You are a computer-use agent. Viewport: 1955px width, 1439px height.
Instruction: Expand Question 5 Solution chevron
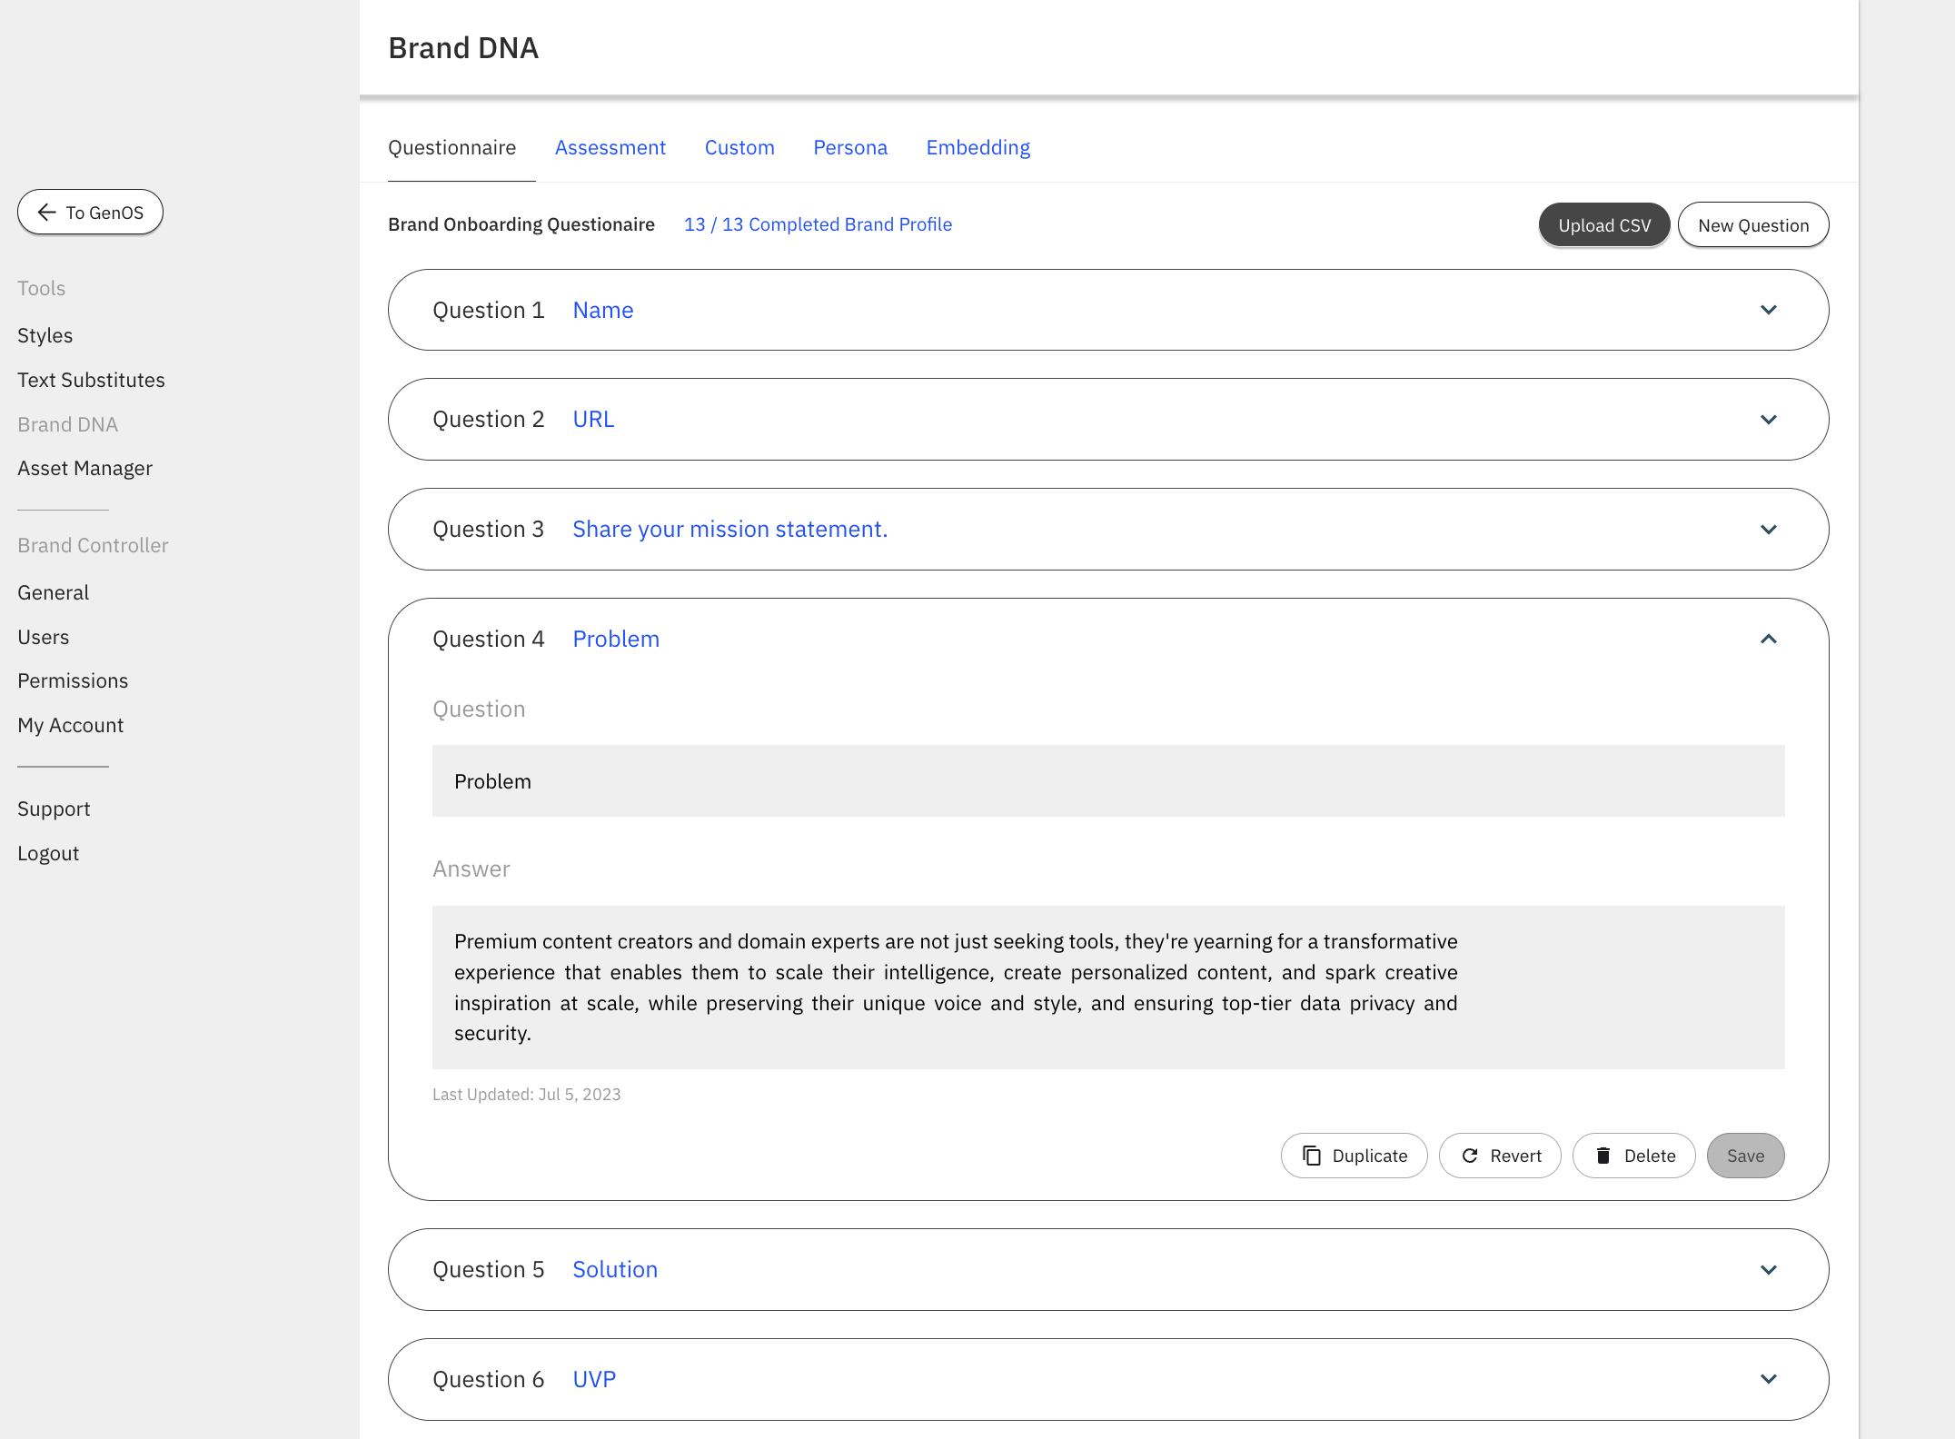(1768, 1270)
